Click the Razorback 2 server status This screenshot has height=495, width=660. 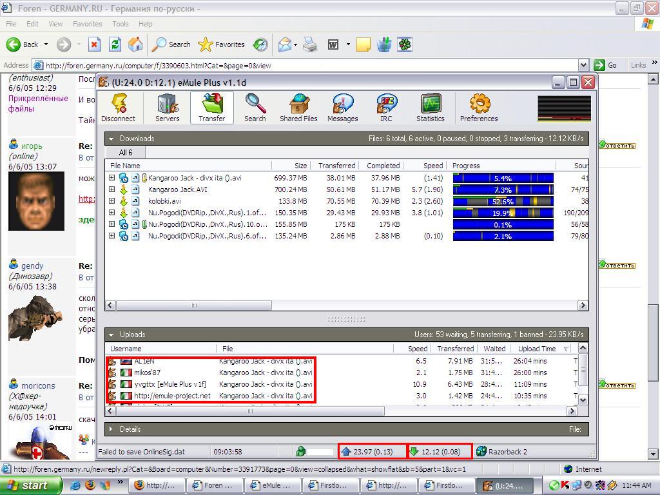point(501,452)
